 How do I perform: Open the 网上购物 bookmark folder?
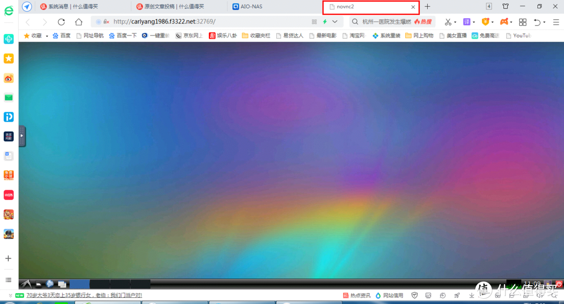[x=419, y=36]
